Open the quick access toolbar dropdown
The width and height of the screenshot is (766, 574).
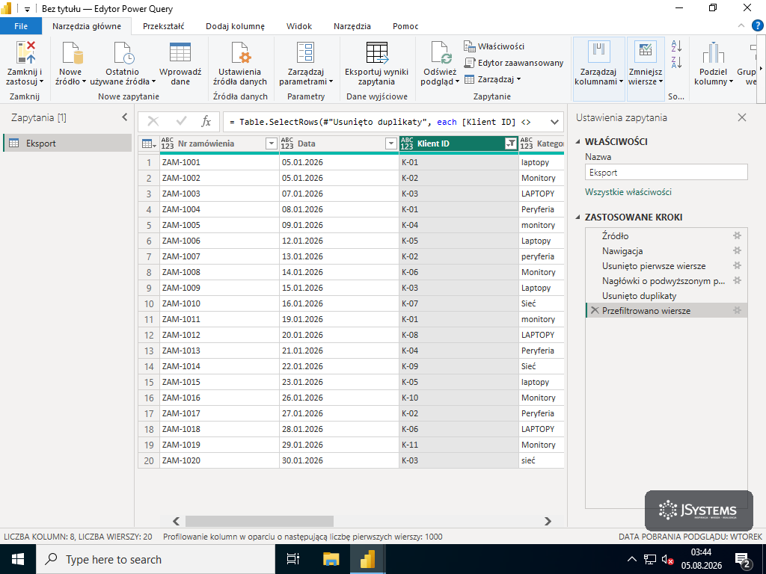27,9
